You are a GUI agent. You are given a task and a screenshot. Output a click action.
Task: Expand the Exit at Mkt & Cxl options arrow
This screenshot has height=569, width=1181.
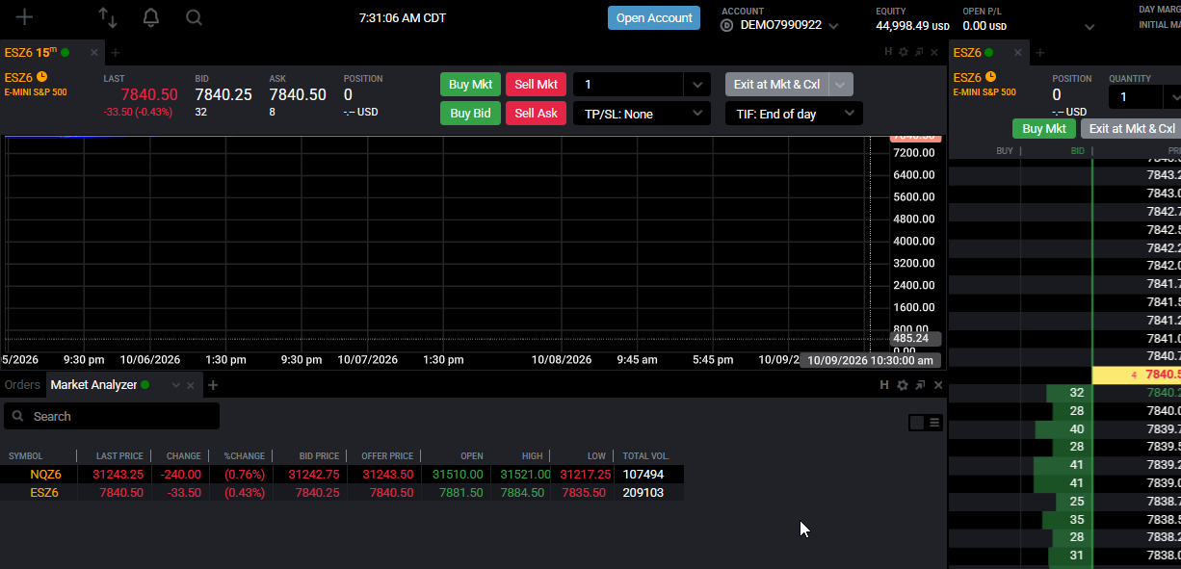[841, 85]
